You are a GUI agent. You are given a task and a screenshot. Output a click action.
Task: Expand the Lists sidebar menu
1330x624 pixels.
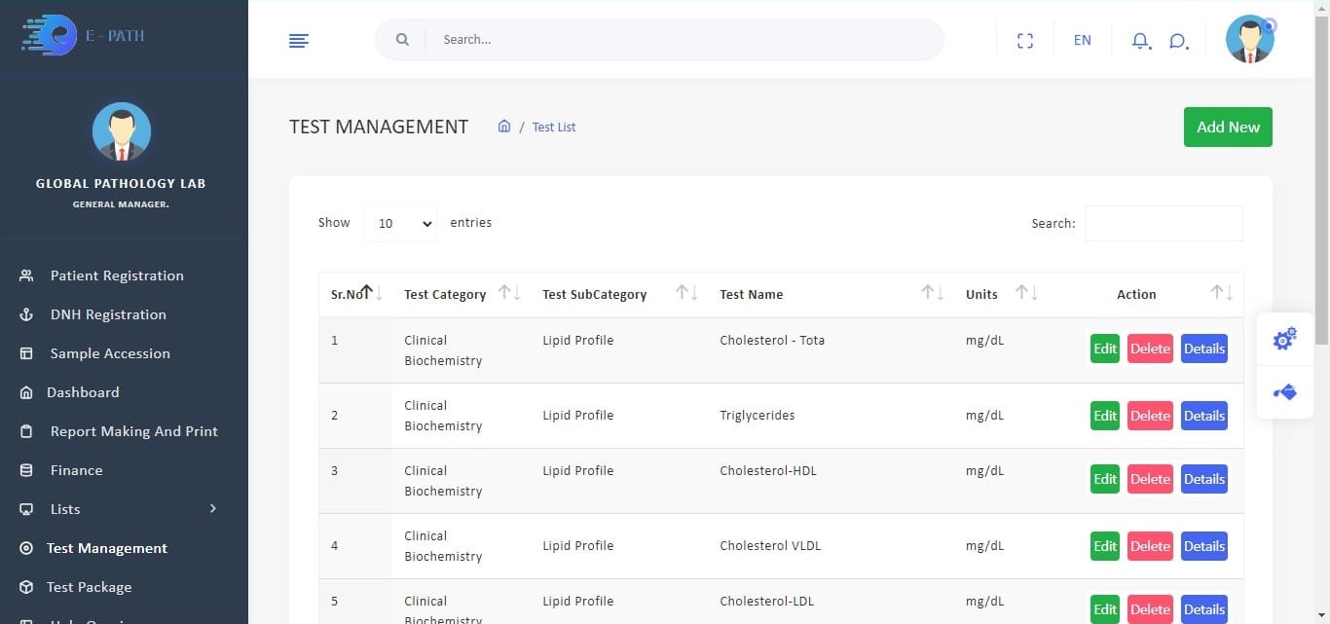pyautogui.click(x=119, y=509)
